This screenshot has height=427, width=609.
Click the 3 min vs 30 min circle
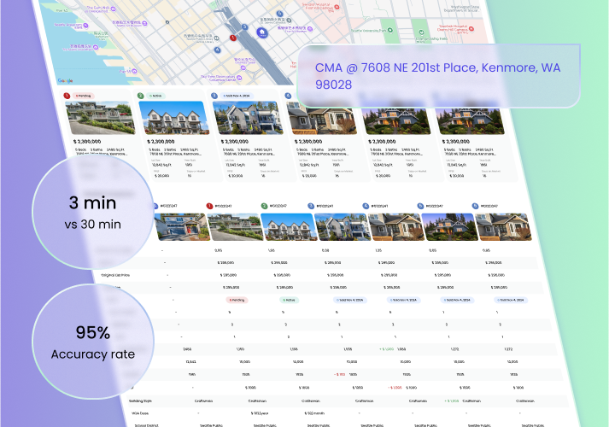point(93,212)
